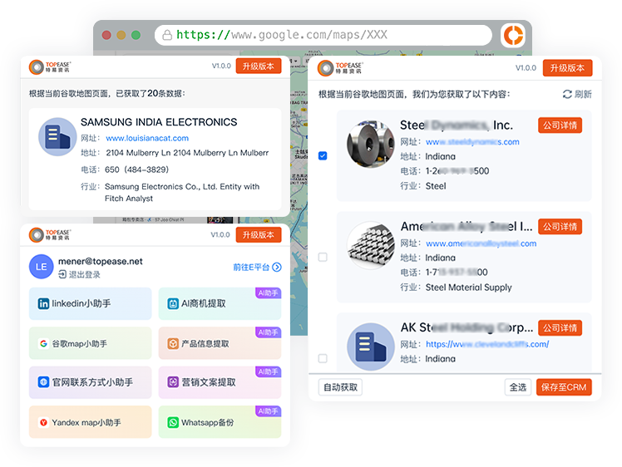Open the 营销文案提取 tool
This screenshot has width=622, height=467.
(x=220, y=382)
